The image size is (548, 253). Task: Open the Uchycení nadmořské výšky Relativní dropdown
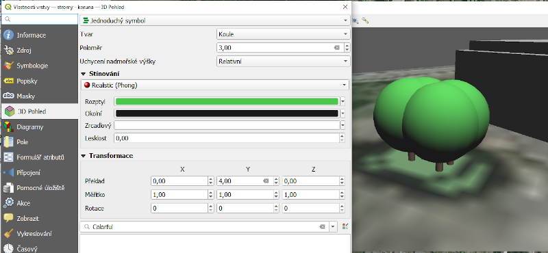click(x=283, y=62)
